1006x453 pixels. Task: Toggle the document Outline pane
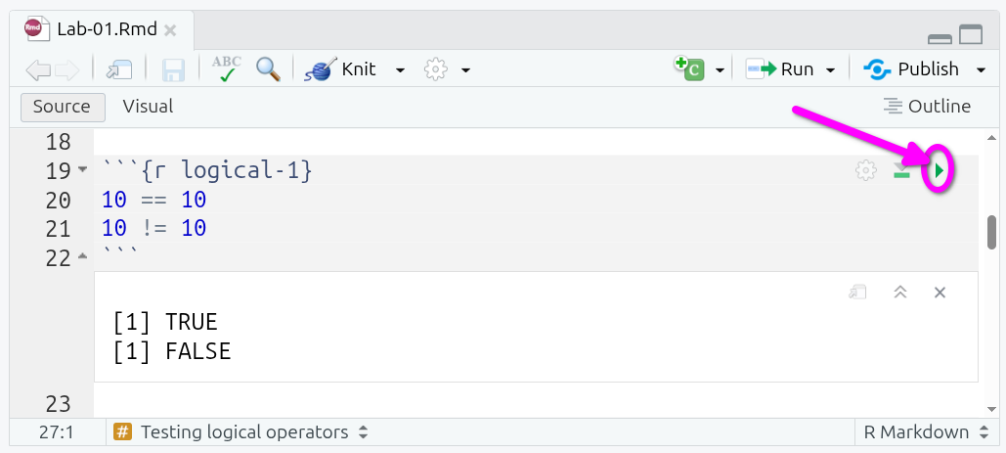[927, 107]
